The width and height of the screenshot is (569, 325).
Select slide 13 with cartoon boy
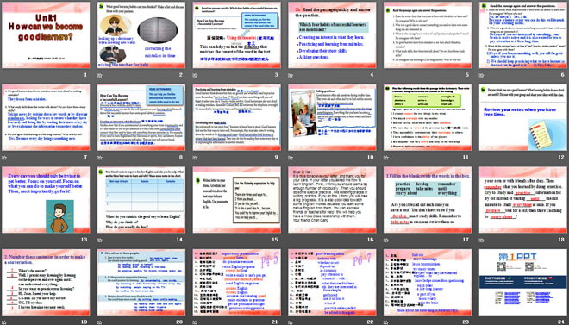click(46, 200)
